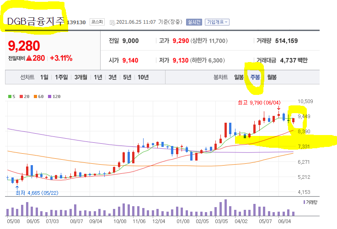Screen dimensions: 337x229
Task: Click the 10/08 date axis label
Action: click(120, 221)
